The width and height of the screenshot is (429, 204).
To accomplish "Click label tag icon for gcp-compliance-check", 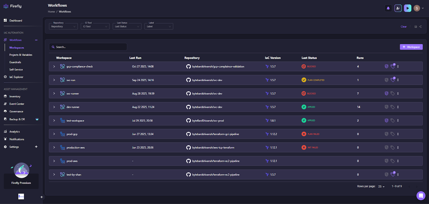I will click(x=393, y=66).
